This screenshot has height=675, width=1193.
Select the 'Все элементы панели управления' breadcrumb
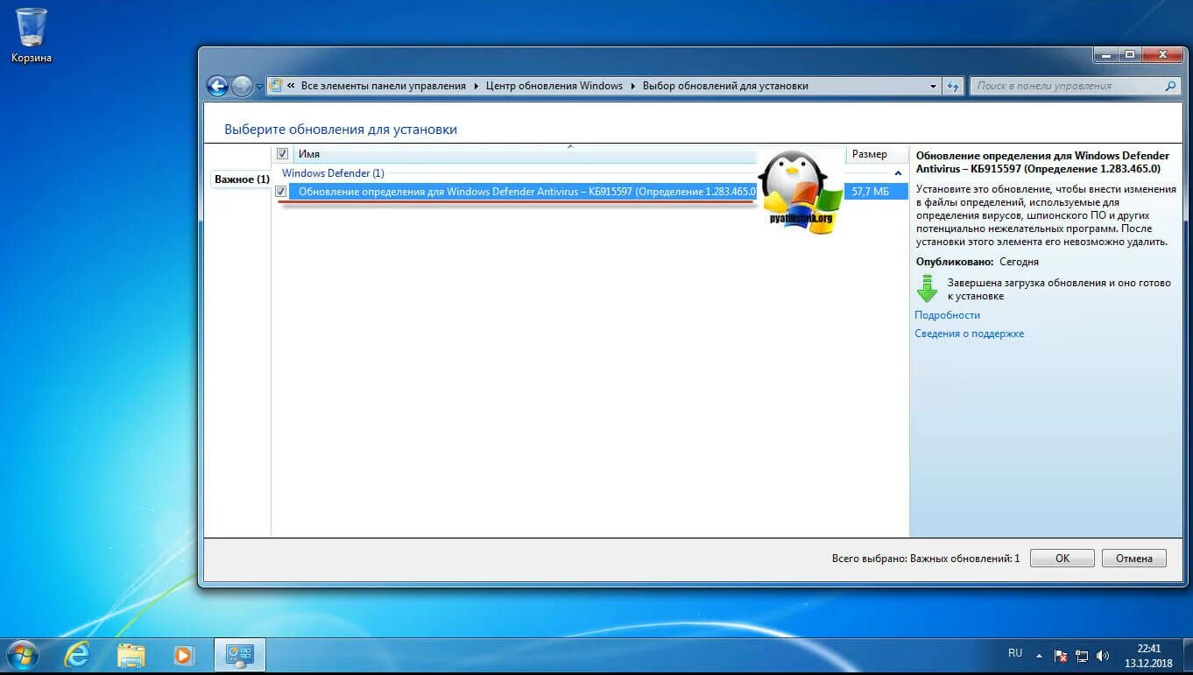pyautogui.click(x=383, y=86)
